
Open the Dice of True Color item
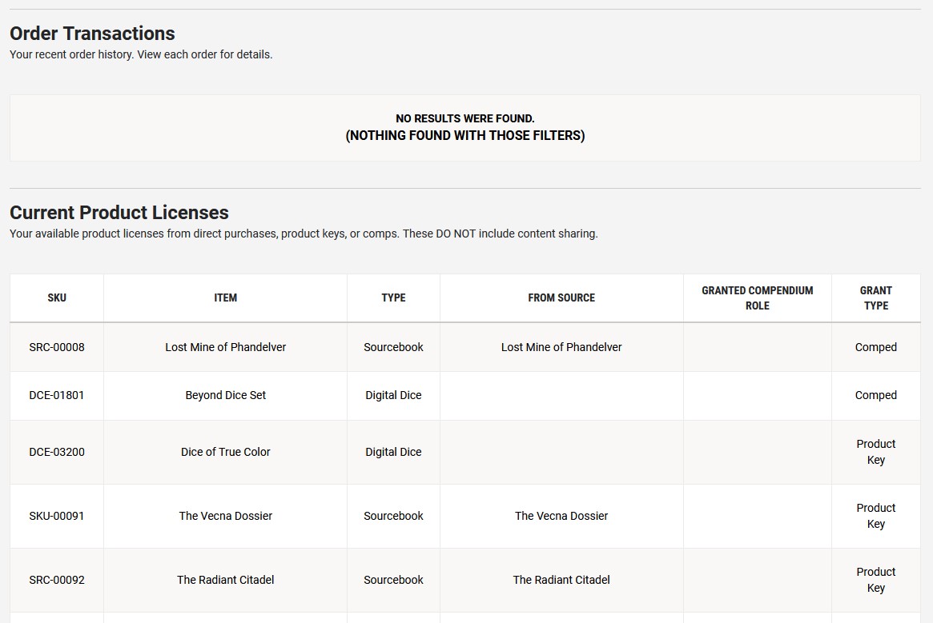[225, 452]
